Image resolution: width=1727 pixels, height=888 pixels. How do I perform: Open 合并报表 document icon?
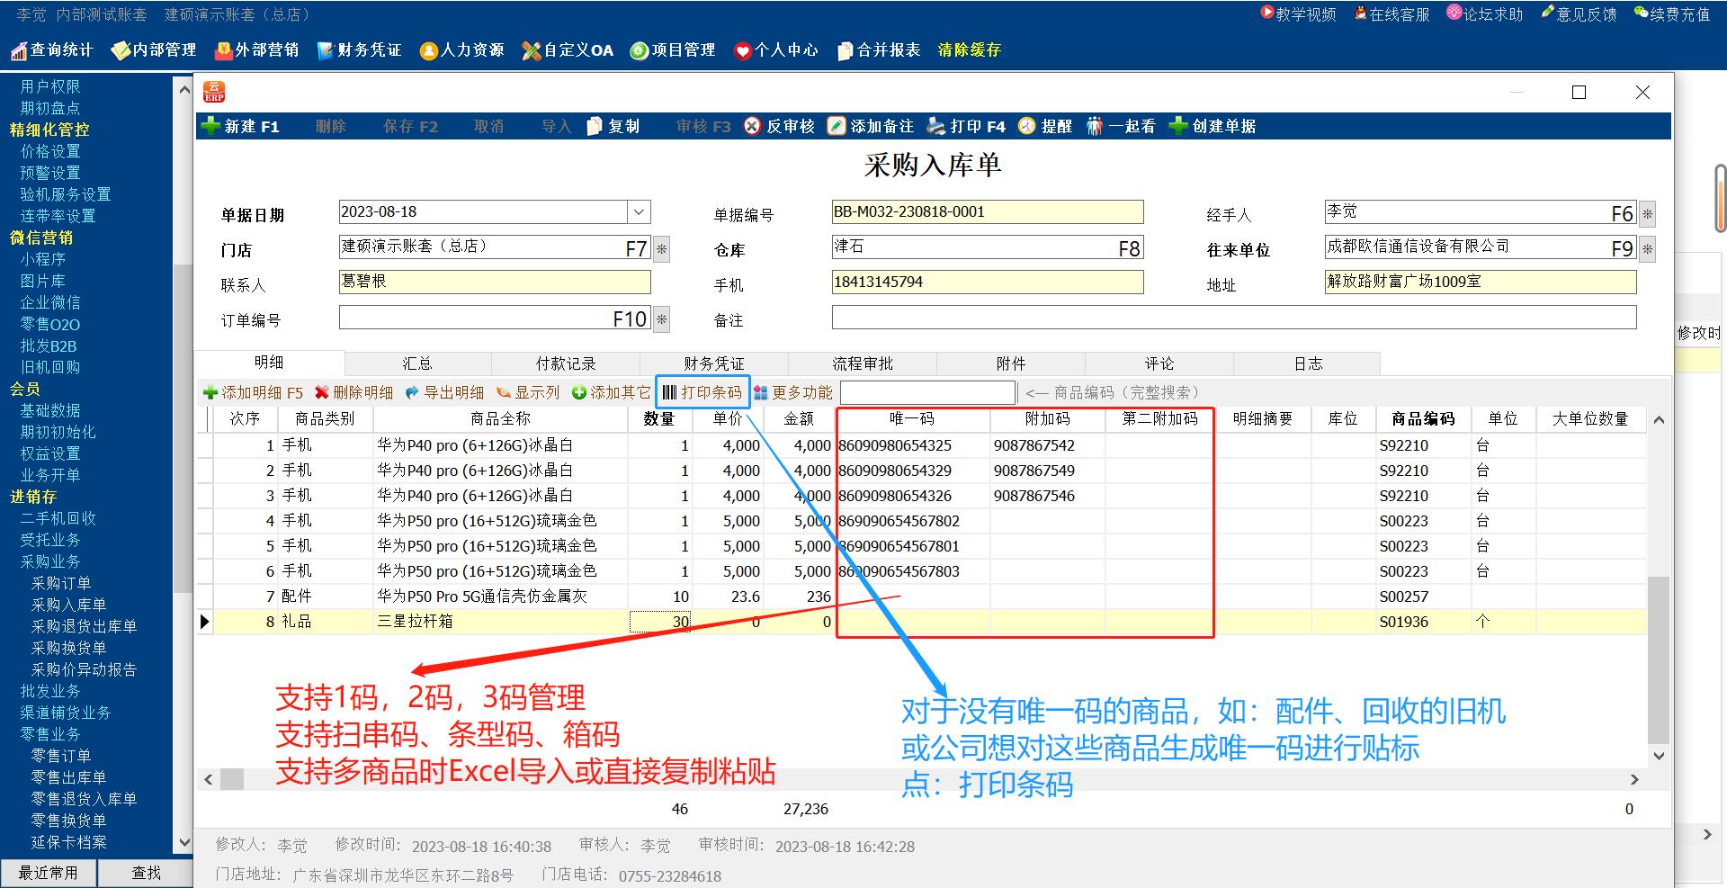(x=845, y=50)
